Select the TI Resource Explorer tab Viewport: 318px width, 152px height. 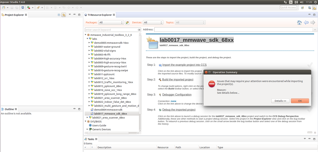[100, 15]
